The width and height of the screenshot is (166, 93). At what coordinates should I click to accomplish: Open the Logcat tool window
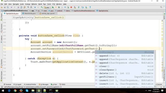click(17, 84)
